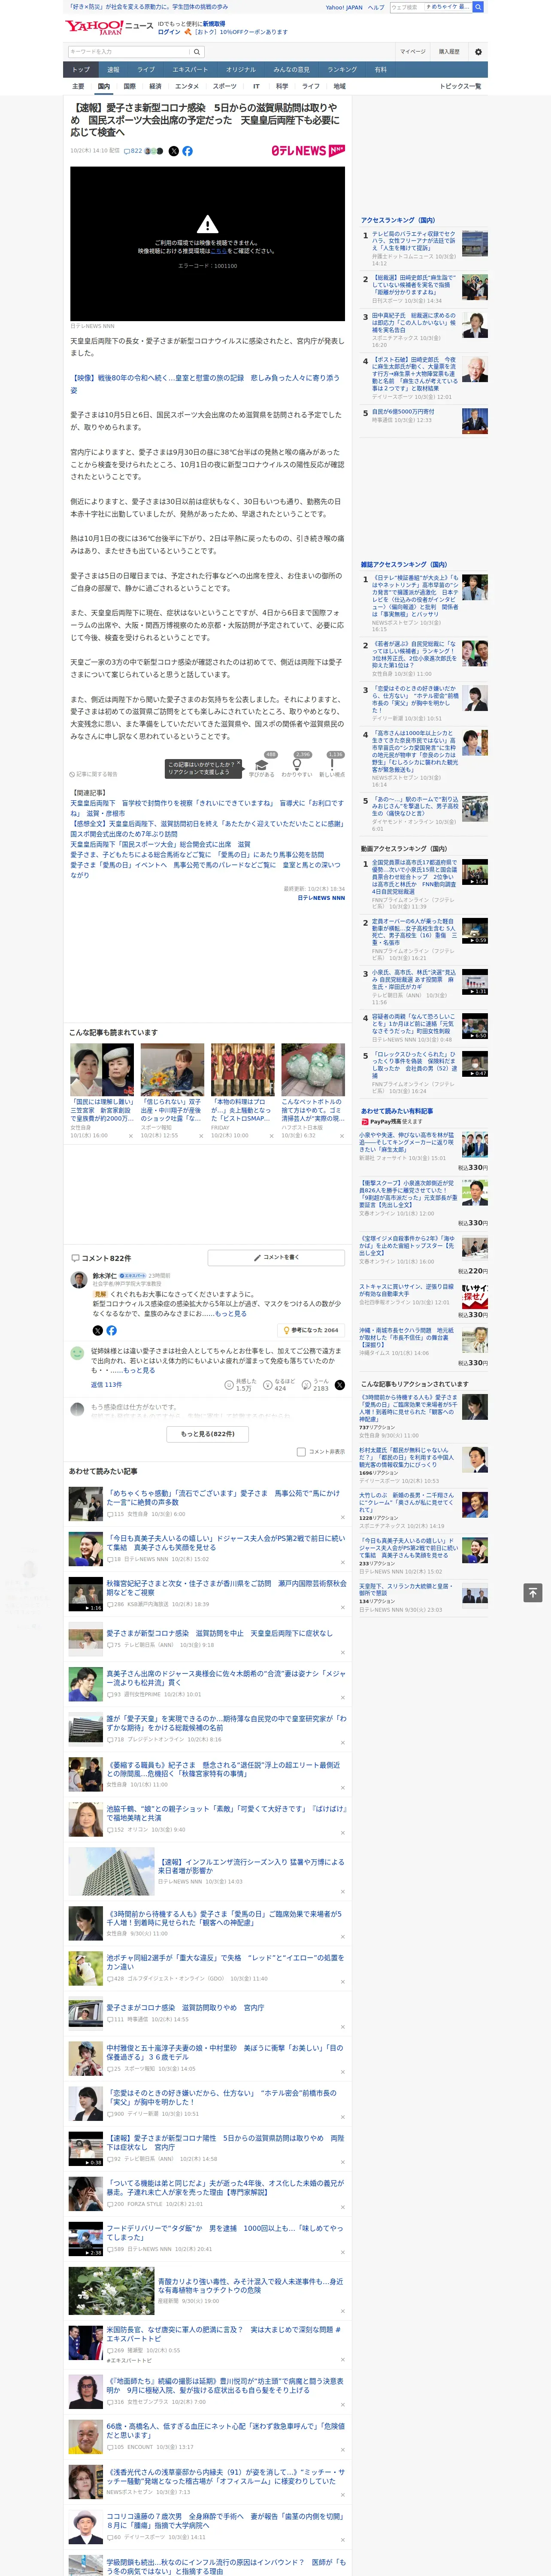Open the settings gear icon in header

pyautogui.click(x=478, y=51)
